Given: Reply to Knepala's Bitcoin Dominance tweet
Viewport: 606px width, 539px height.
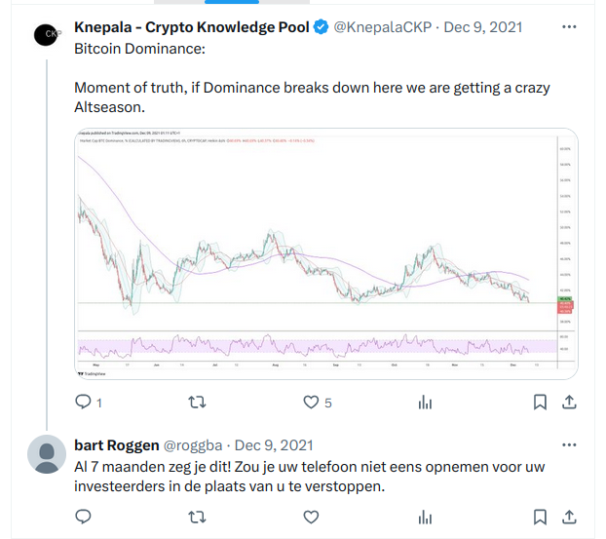Looking at the screenshot, I should (x=83, y=403).
